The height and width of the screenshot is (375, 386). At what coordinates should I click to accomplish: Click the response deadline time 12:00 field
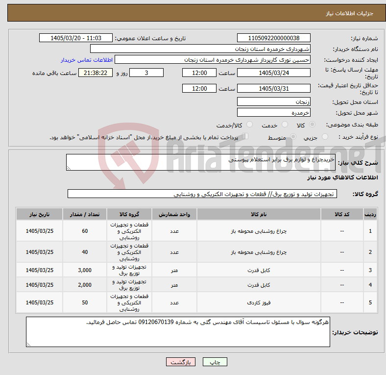(x=199, y=73)
